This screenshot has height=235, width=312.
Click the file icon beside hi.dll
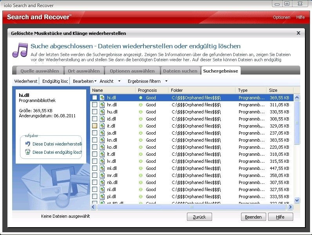point(102,98)
